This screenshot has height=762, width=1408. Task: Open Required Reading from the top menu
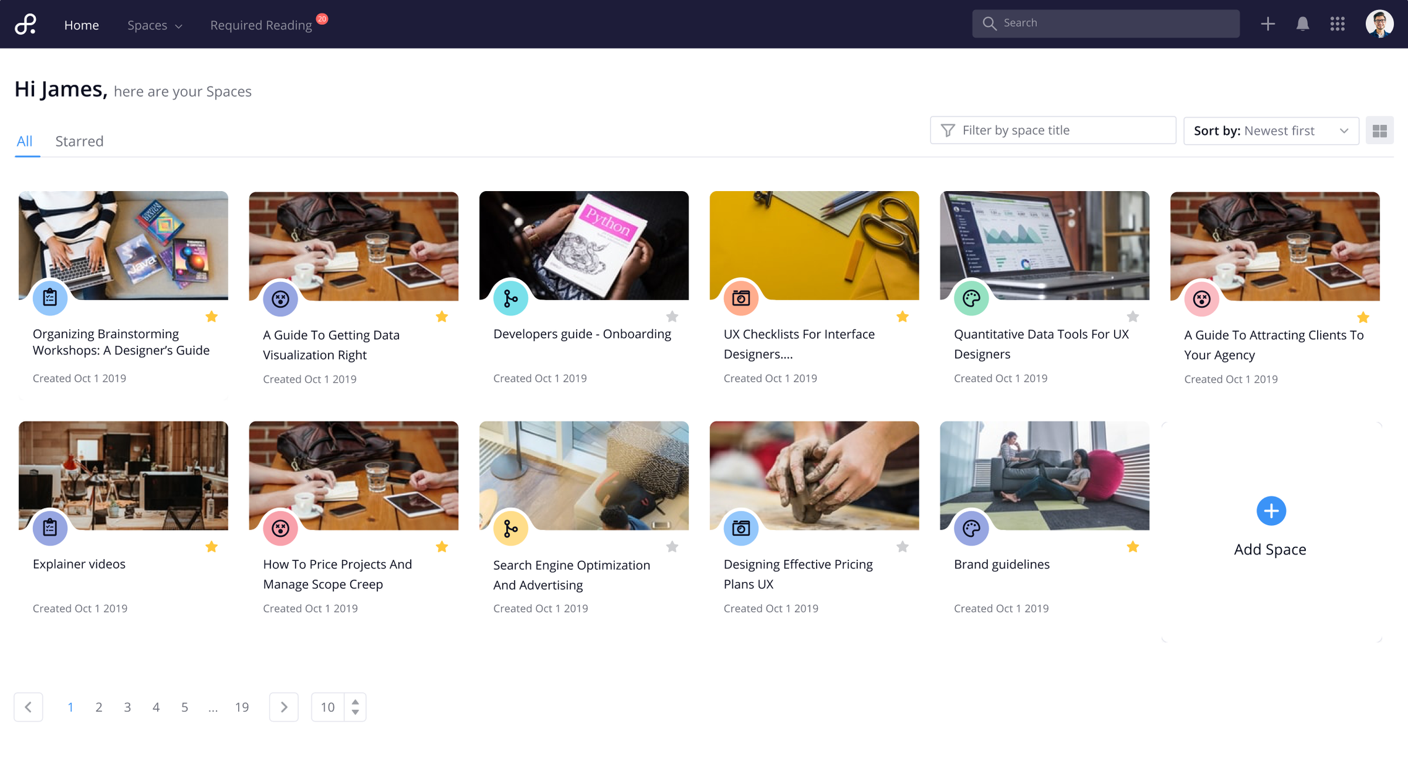260,25
